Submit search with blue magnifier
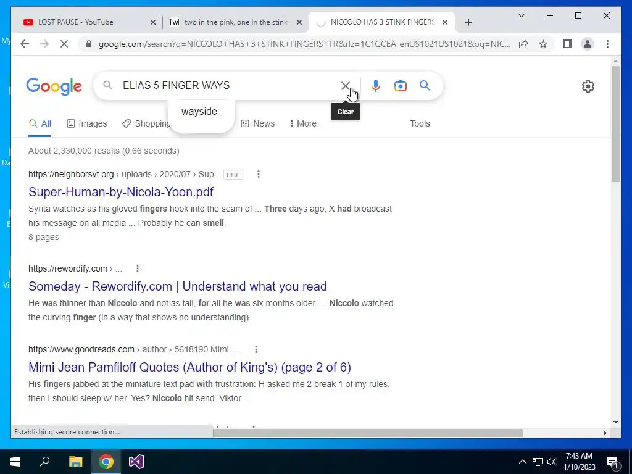The height and width of the screenshot is (474, 632). [x=425, y=85]
